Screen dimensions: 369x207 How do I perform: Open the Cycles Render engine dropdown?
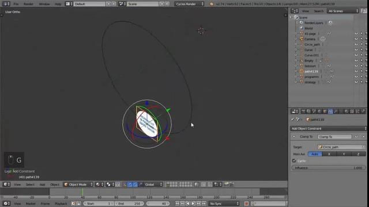[190, 4]
